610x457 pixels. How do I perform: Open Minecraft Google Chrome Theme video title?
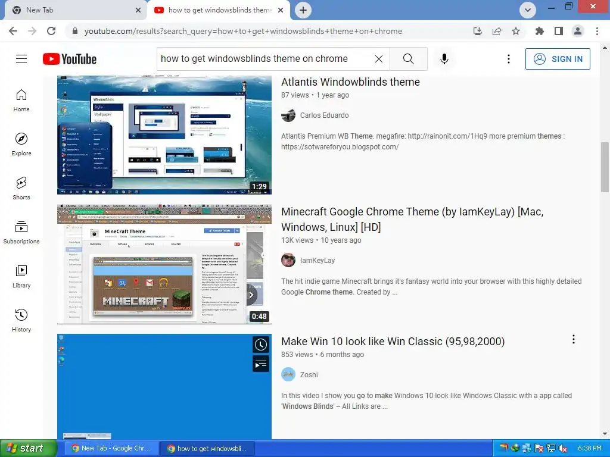412,219
